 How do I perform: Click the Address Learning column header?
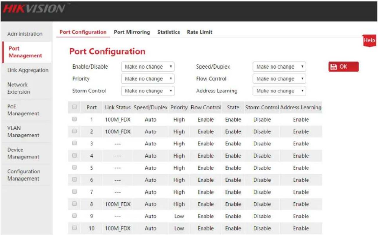point(301,107)
